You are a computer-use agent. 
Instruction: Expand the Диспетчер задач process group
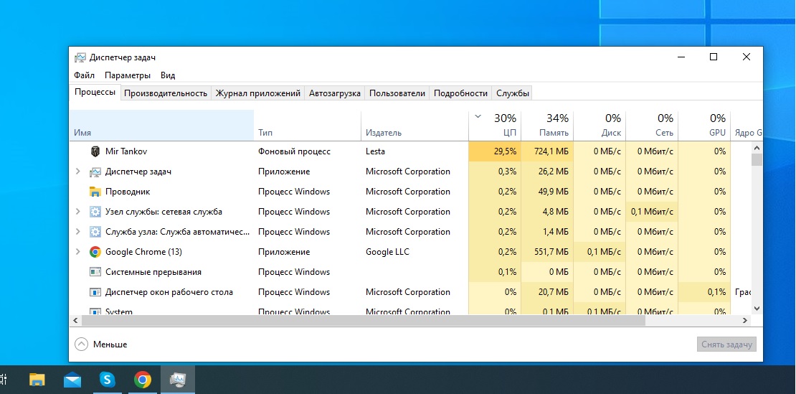[x=78, y=172]
